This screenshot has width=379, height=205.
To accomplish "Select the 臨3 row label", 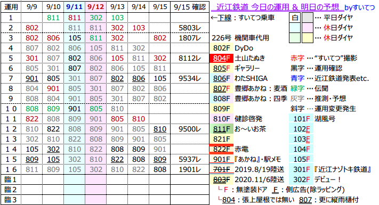I will pyautogui.click(x=11, y=200).
